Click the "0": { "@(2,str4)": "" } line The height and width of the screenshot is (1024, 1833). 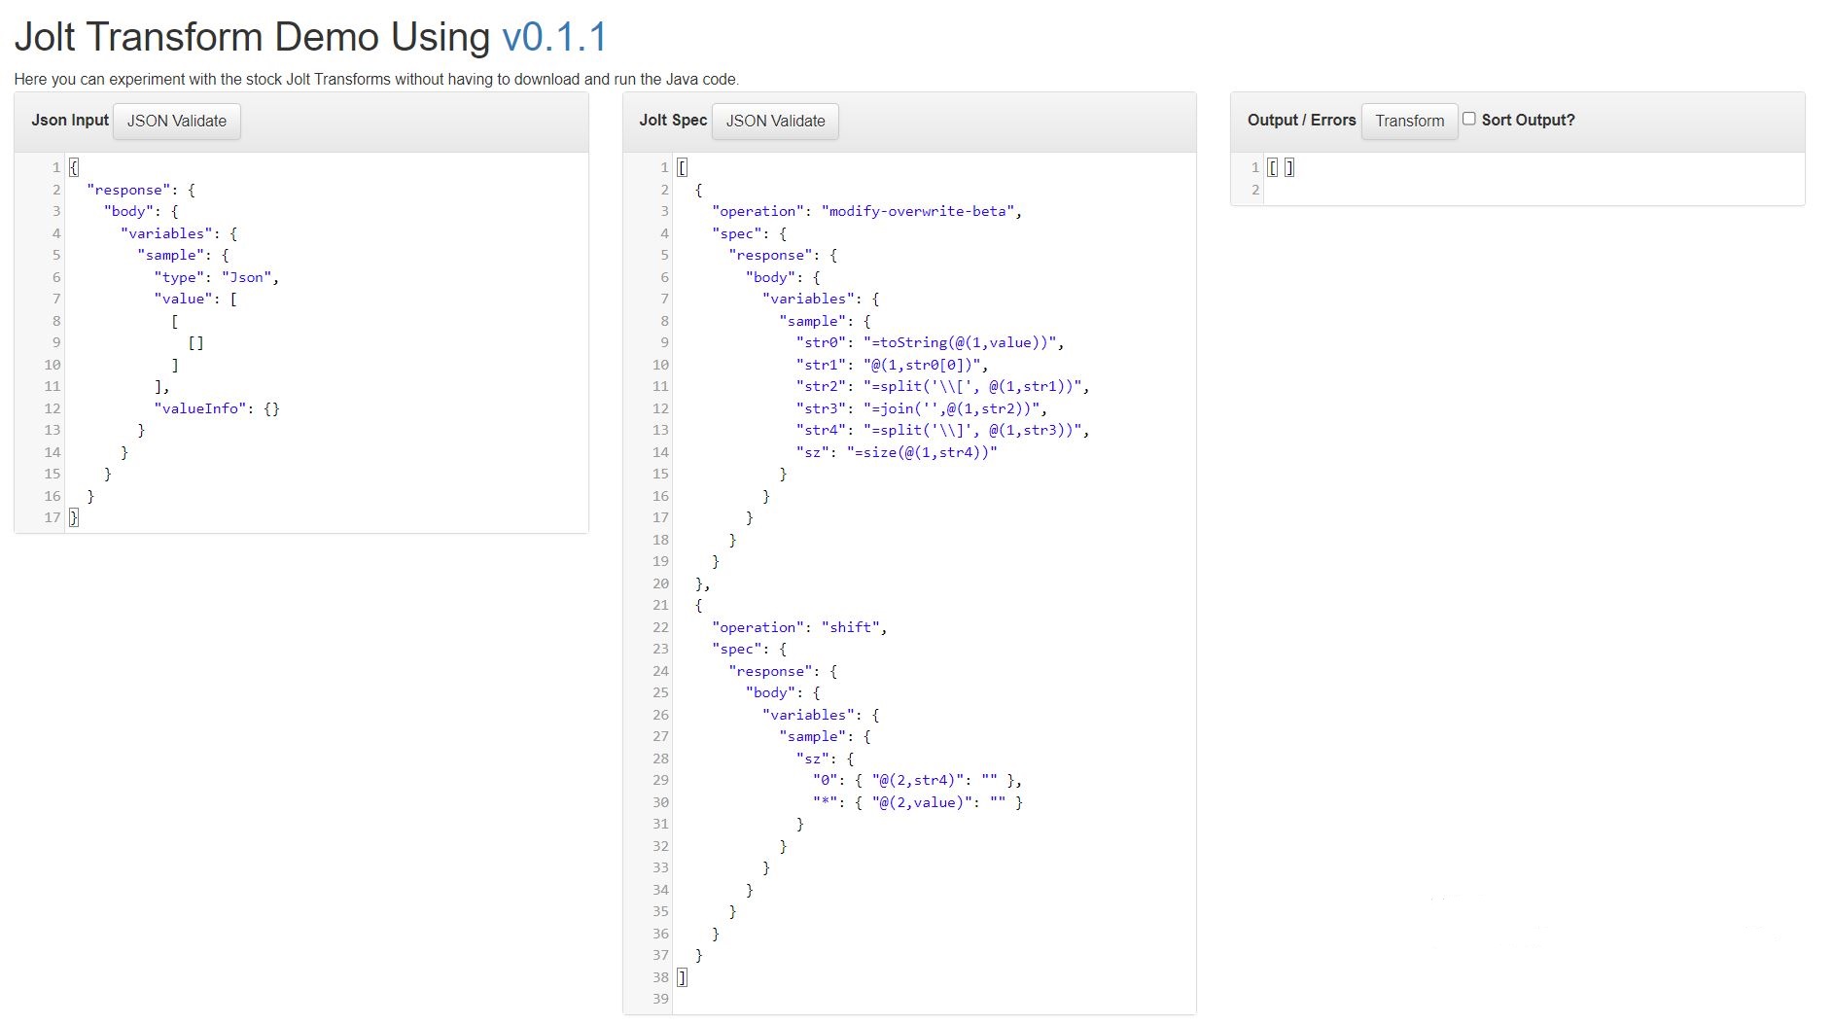[x=917, y=780]
